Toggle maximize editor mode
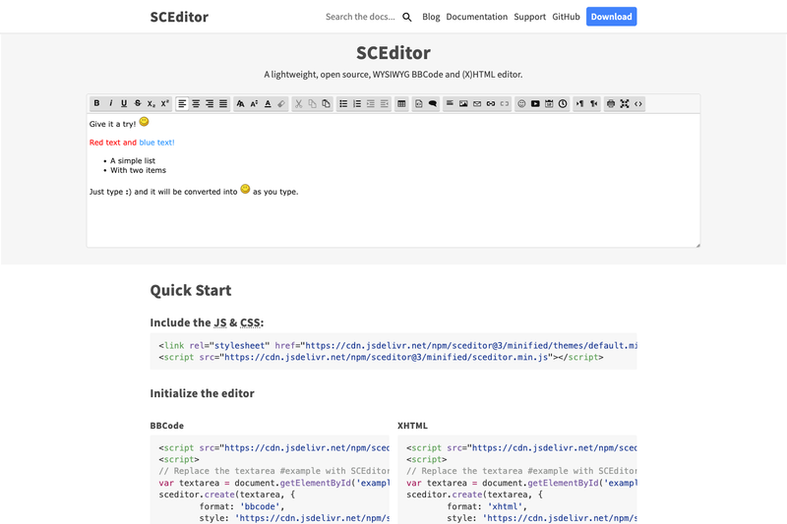Viewport: 787px width, 524px height. [625, 103]
